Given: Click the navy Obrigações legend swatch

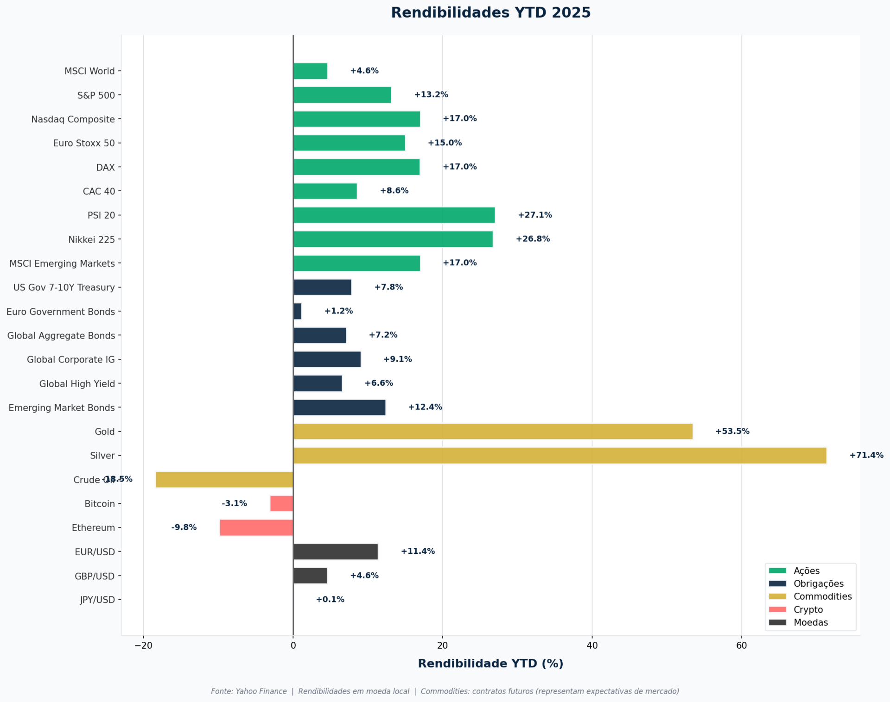Looking at the screenshot, I should 777,583.
